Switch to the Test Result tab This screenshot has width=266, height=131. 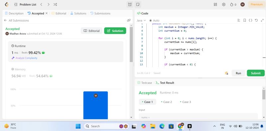point(165,83)
